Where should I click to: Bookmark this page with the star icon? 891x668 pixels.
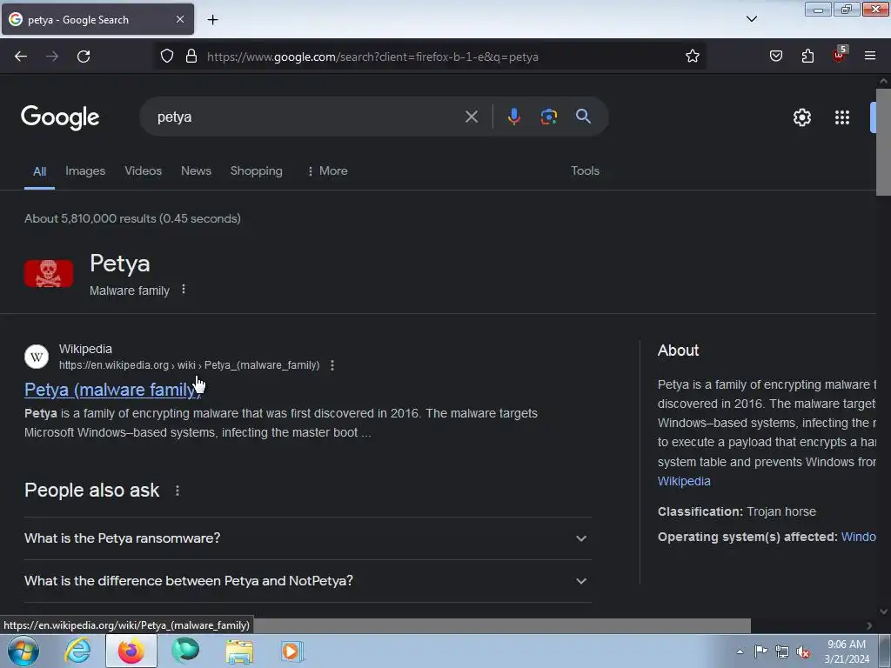point(692,57)
